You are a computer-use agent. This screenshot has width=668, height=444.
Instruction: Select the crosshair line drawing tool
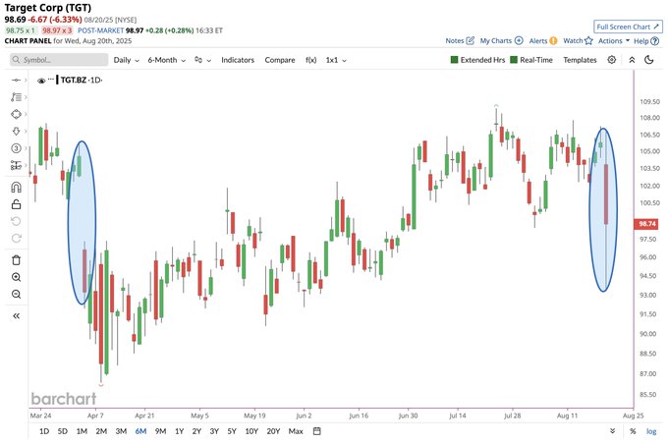pos(16,81)
